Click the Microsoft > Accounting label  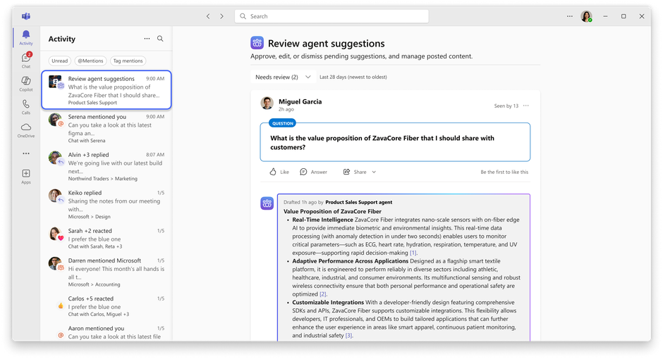(x=95, y=285)
